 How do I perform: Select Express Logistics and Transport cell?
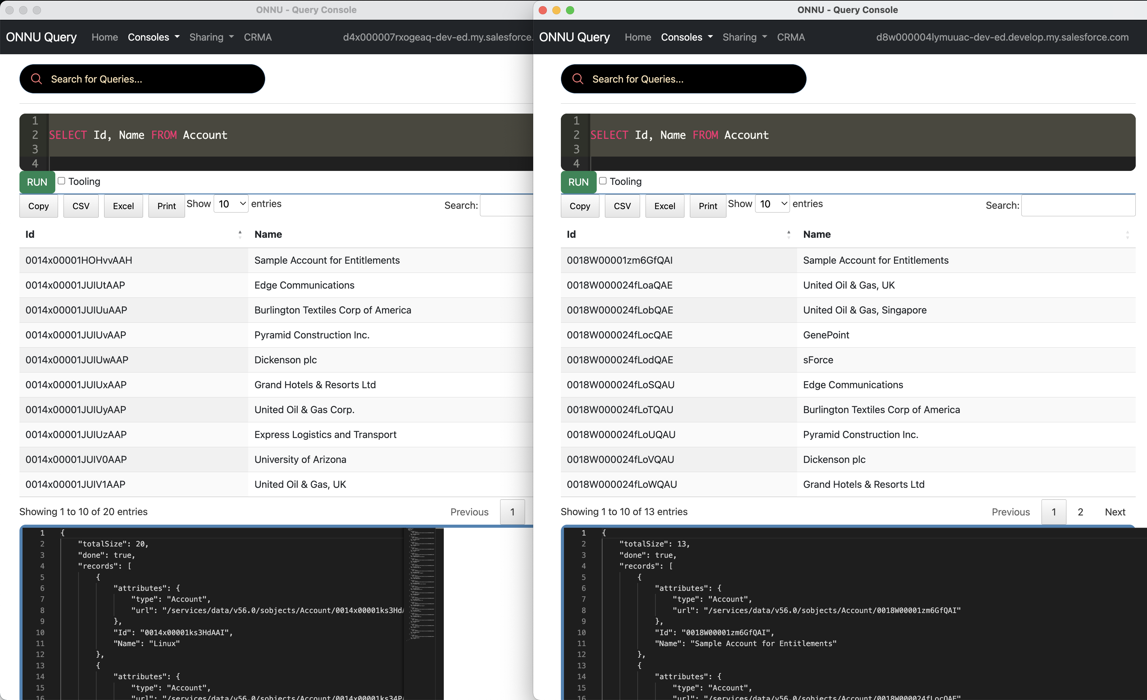pos(391,434)
